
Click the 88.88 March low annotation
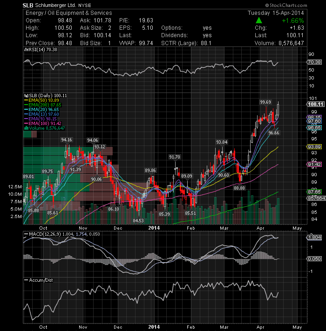239,188
